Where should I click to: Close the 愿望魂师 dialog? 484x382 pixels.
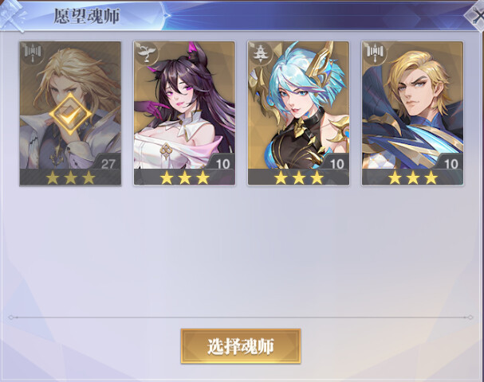click(476, 15)
